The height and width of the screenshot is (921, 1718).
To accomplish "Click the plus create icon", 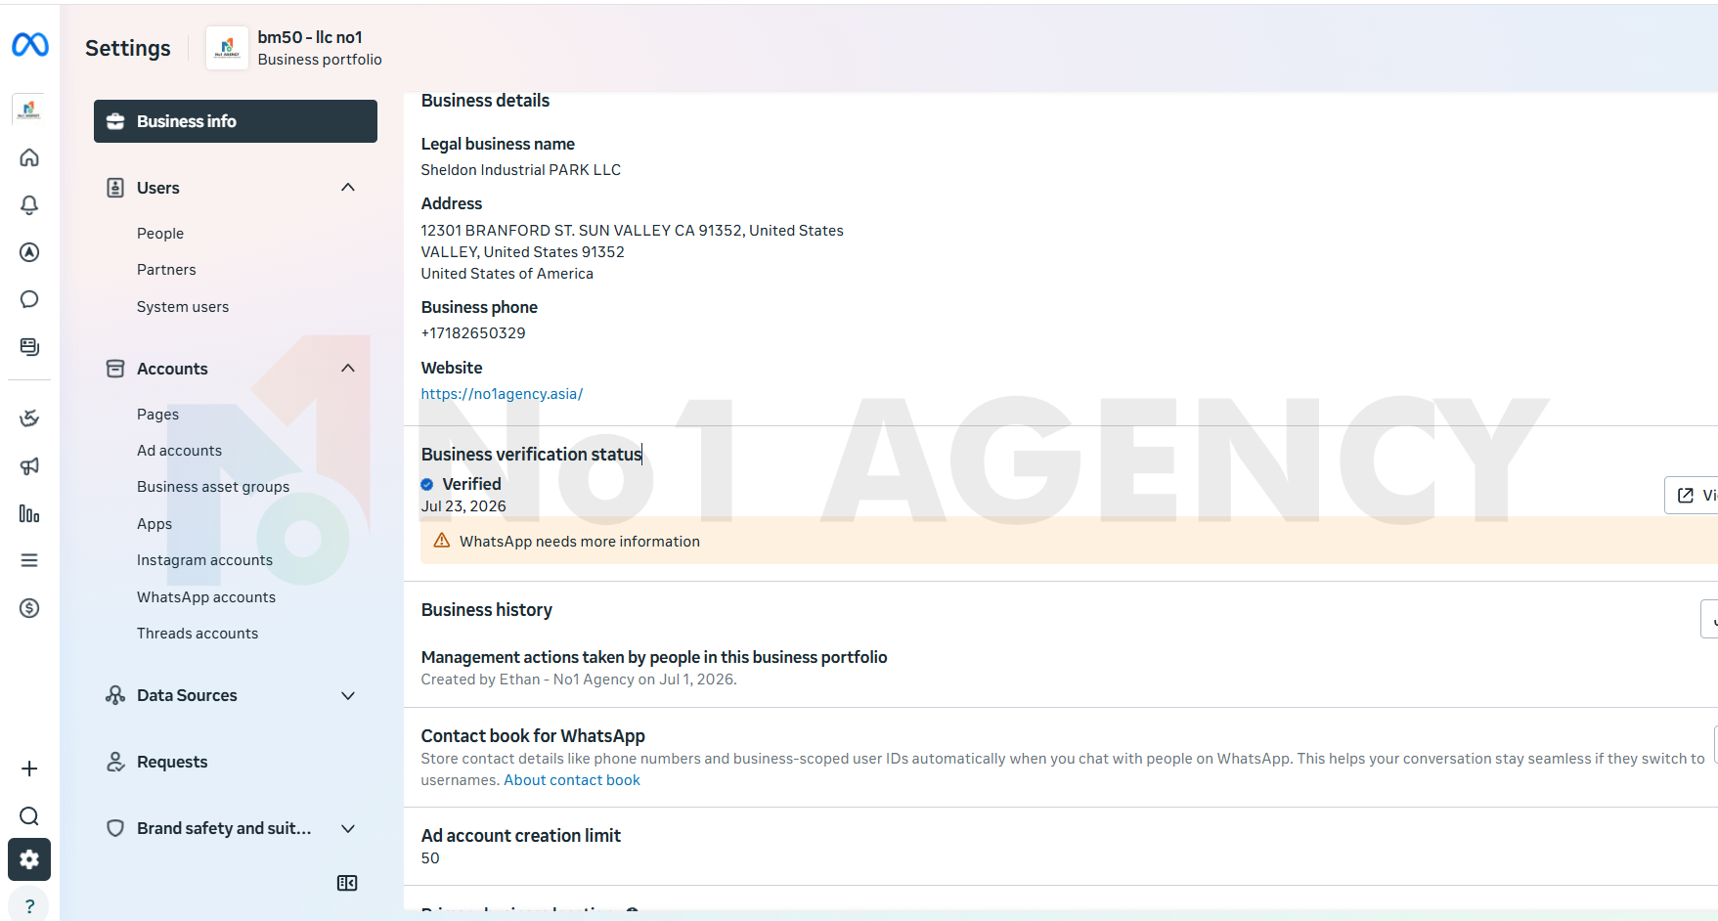I will pos(29,768).
